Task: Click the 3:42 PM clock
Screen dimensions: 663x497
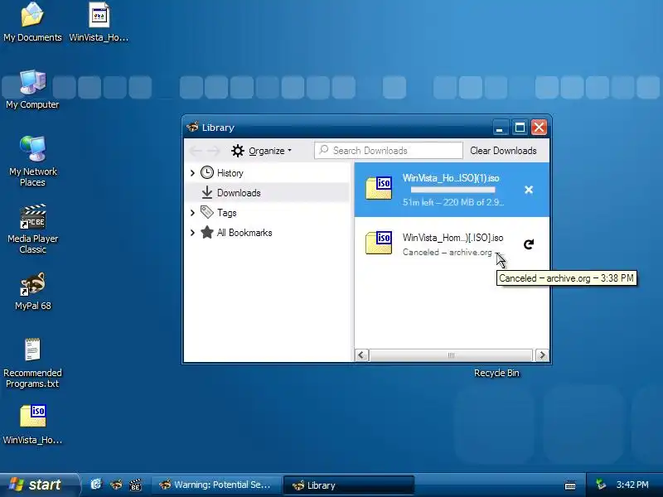Action: coord(632,485)
